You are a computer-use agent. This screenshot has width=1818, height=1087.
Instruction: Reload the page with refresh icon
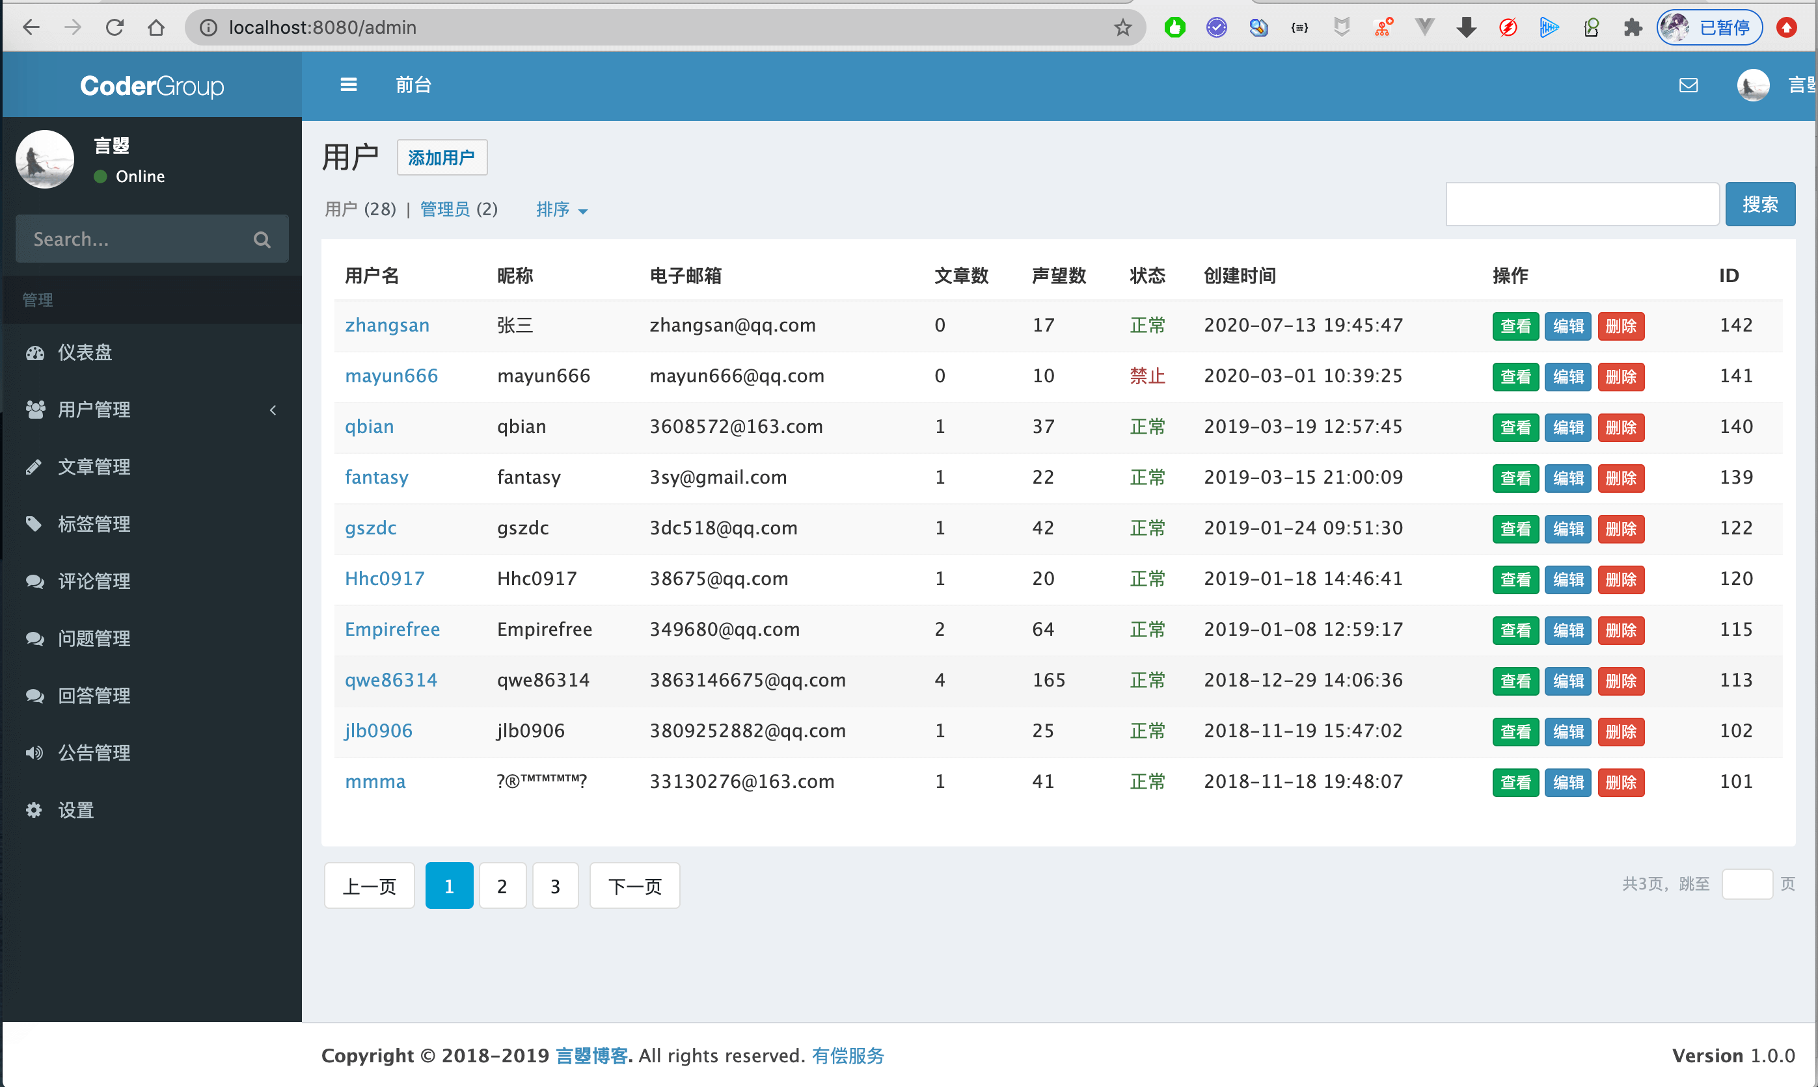(x=115, y=27)
